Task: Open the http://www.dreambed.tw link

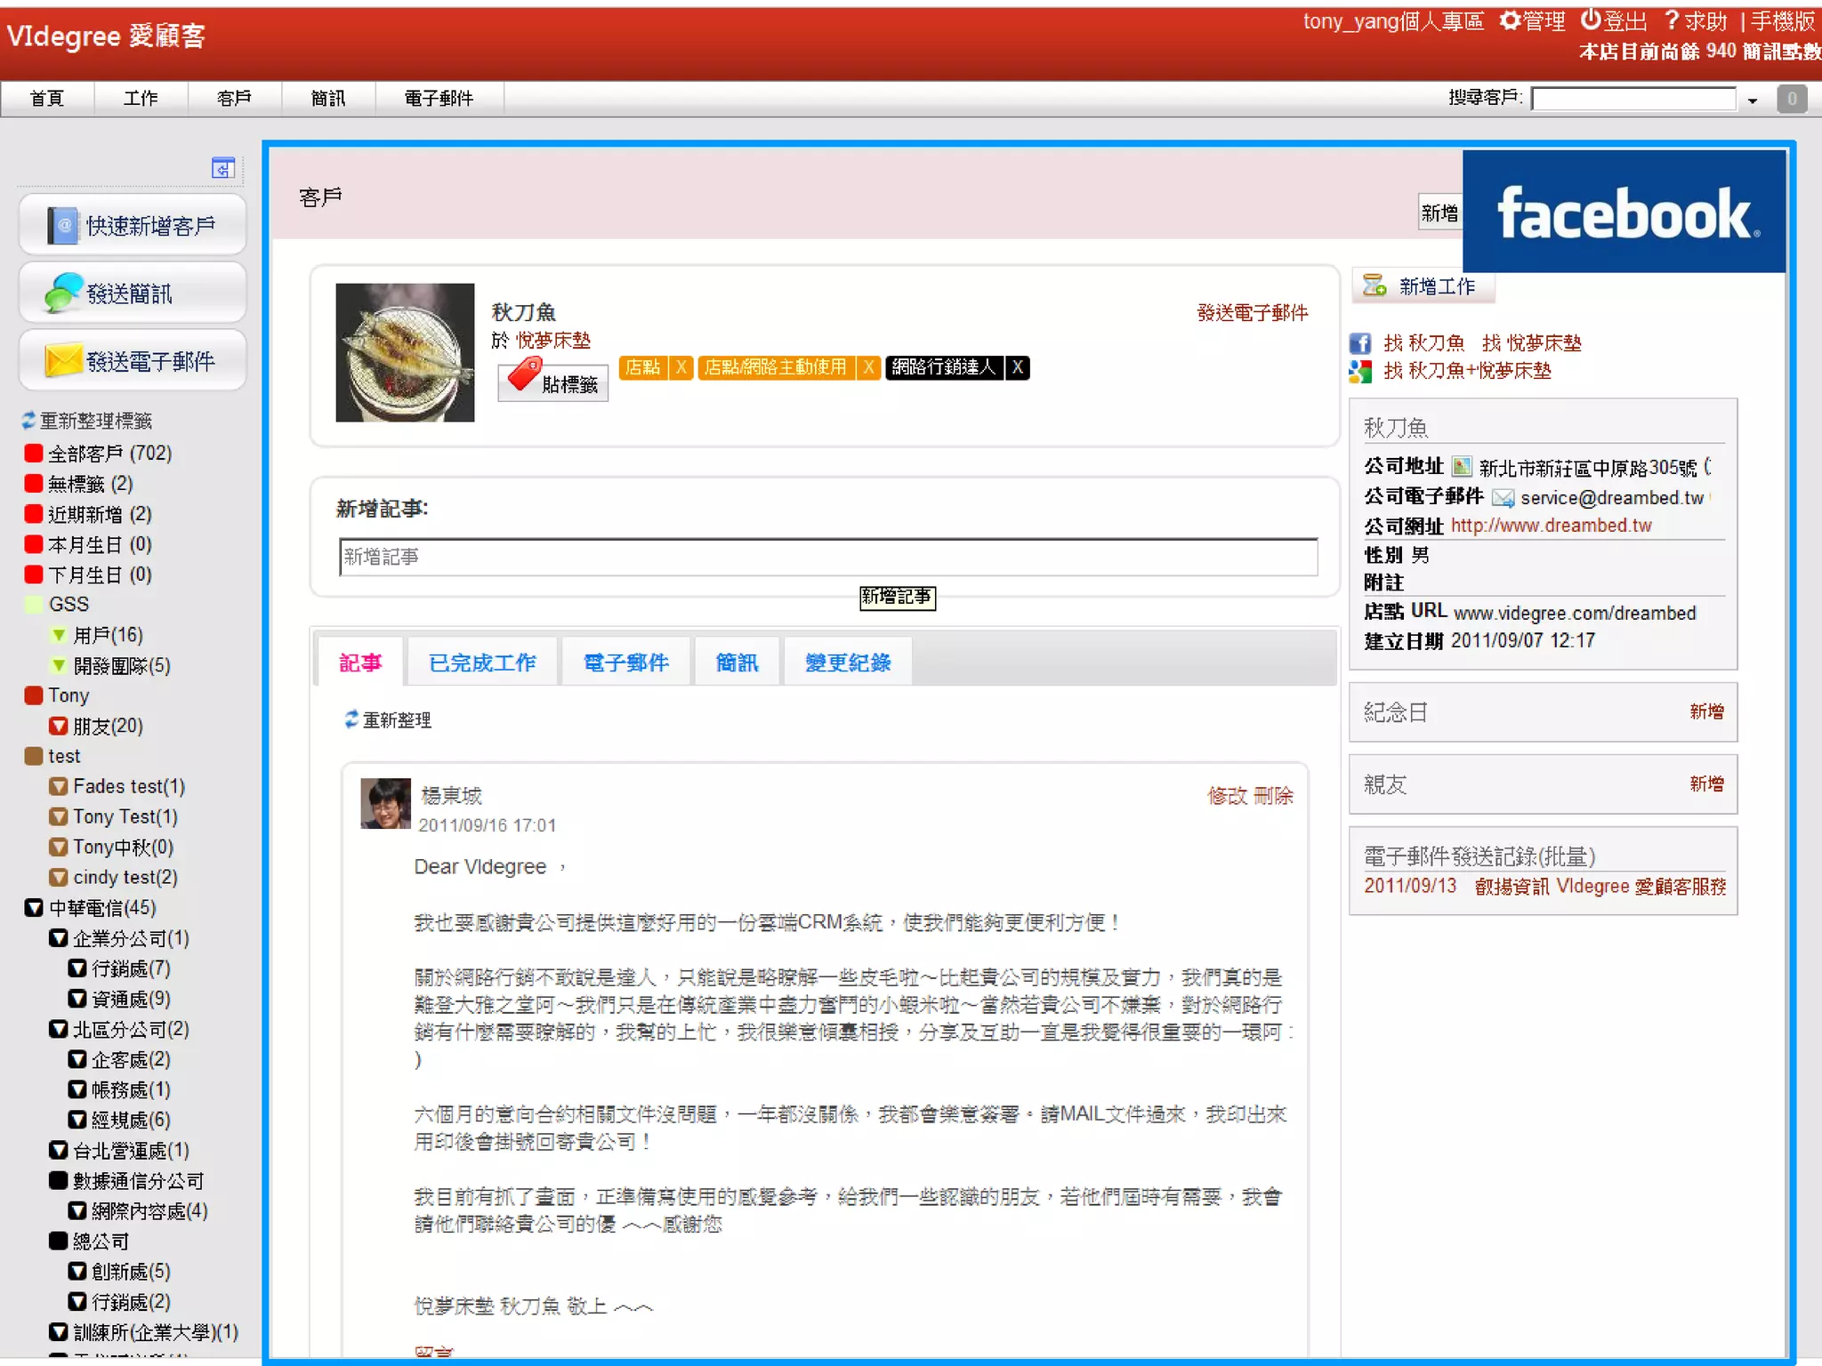Action: coord(1551,526)
